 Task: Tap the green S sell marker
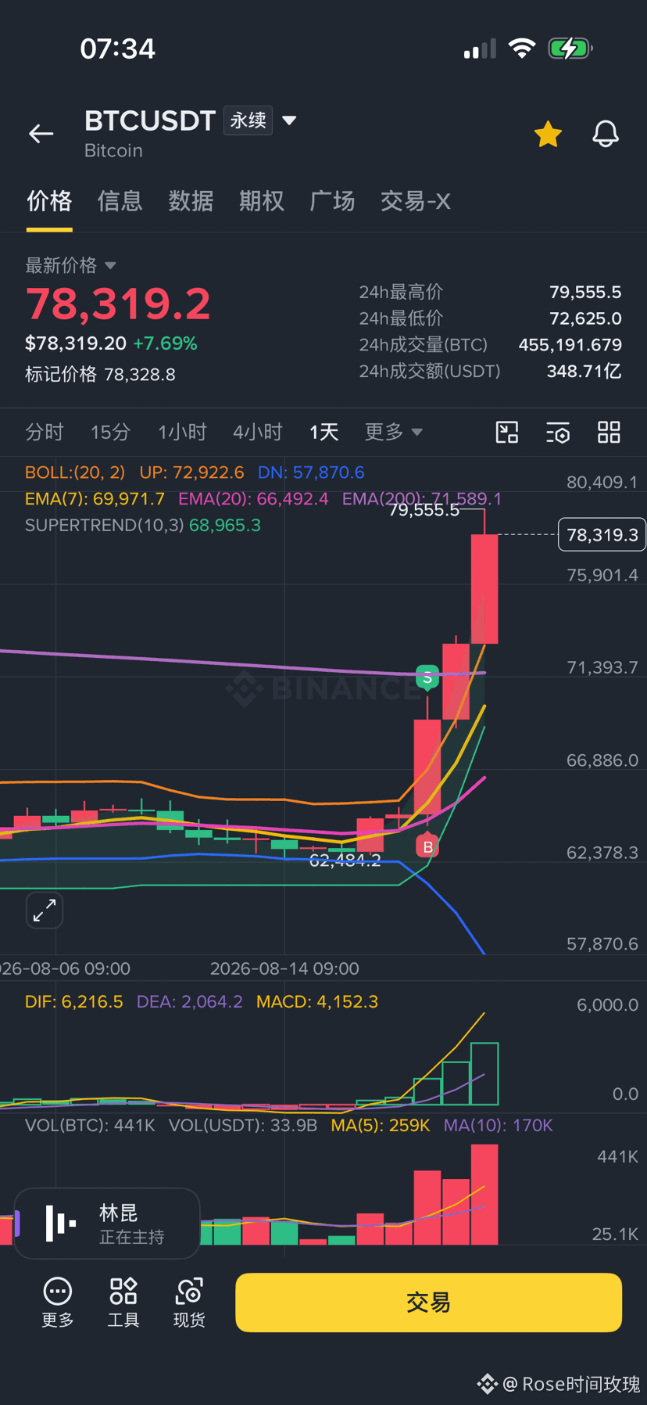(x=427, y=677)
